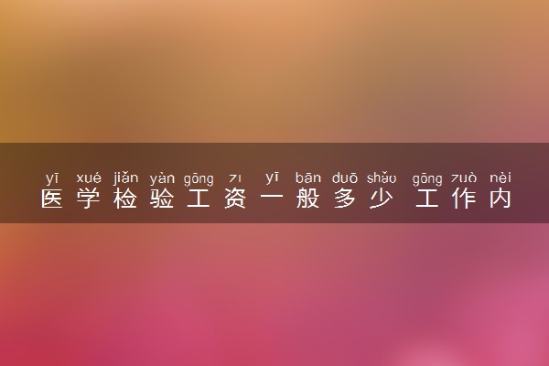The height and width of the screenshot is (366, 549).
Task: Click the character 作 in the banner
Action: 464,199
